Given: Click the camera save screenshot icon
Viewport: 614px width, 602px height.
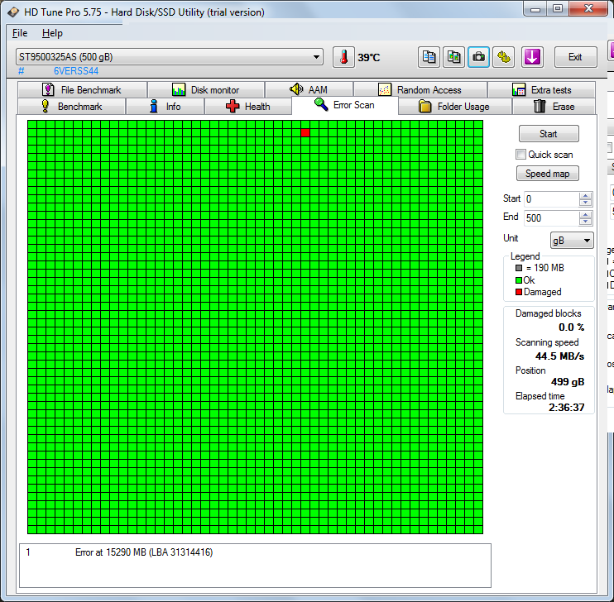Looking at the screenshot, I should [478, 57].
